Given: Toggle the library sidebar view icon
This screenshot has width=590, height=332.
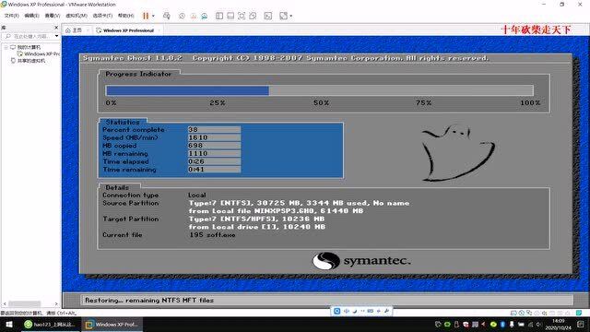Looking at the screenshot, I should (219, 16).
